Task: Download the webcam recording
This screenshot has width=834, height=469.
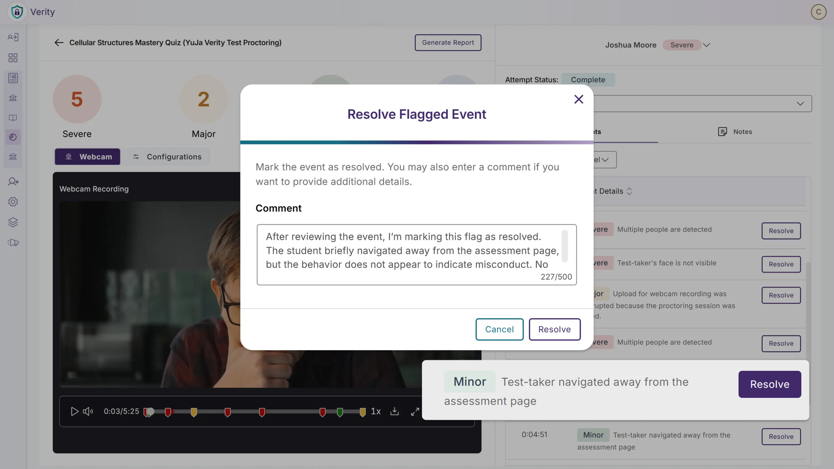Action: coord(395,411)
